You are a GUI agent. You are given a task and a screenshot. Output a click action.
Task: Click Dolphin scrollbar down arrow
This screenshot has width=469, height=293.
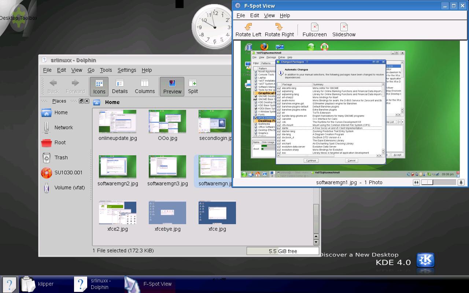[316, 242]
